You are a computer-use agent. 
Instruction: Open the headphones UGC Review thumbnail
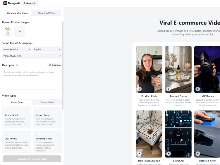point(207,69)
